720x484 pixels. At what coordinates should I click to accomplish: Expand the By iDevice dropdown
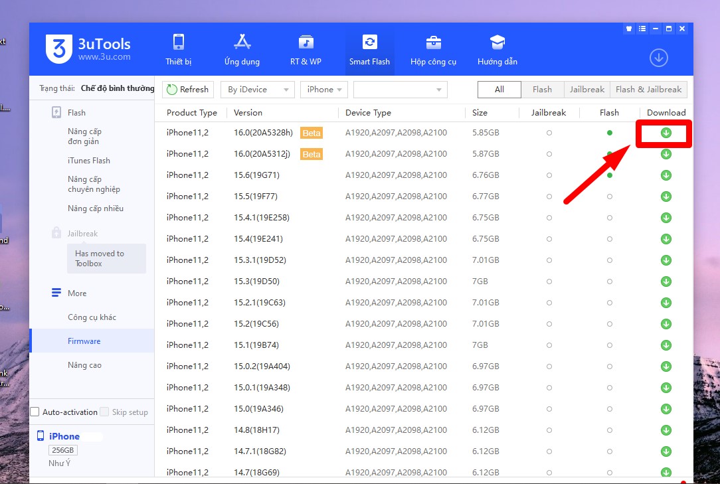coord(258,90)
